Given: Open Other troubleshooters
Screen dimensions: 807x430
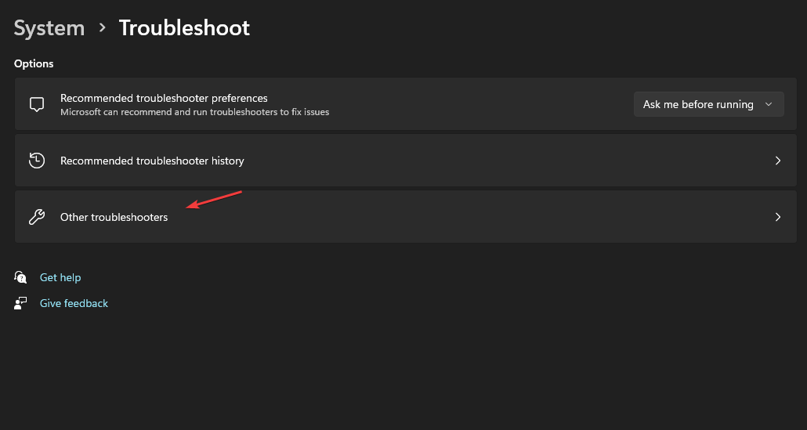Looking at the screenshot, I should pos(406,216).
